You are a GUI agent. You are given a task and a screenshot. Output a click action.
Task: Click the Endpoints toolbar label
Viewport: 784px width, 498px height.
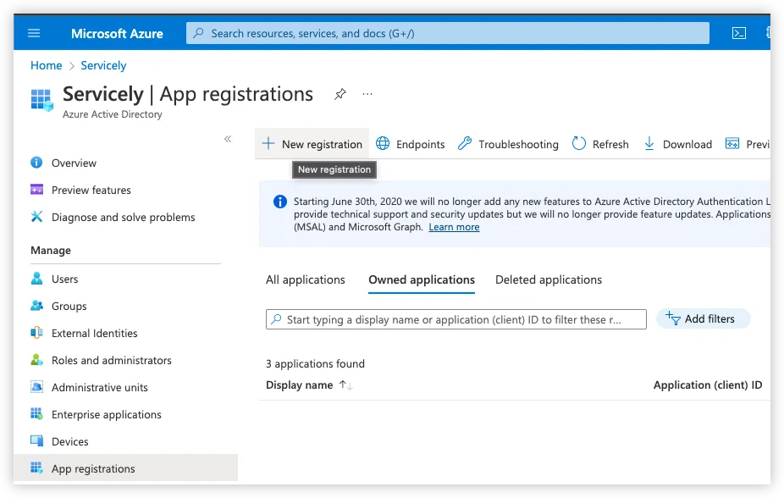point(421,145)
